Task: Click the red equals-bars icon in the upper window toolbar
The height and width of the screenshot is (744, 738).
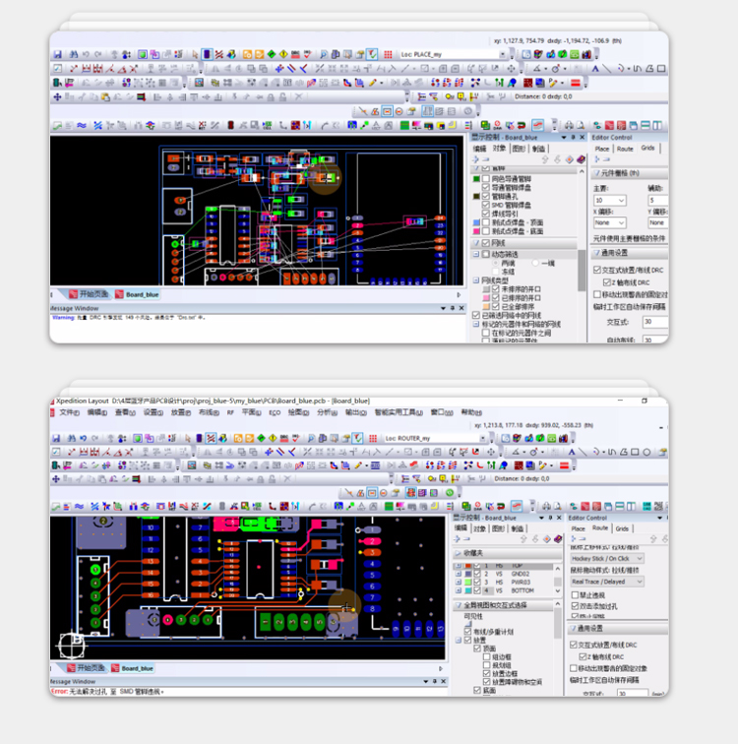Action: coord(576,83)
